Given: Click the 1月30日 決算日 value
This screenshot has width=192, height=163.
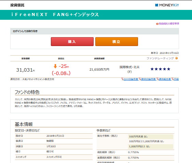Looking at the screenshot, I should [51, 146].
